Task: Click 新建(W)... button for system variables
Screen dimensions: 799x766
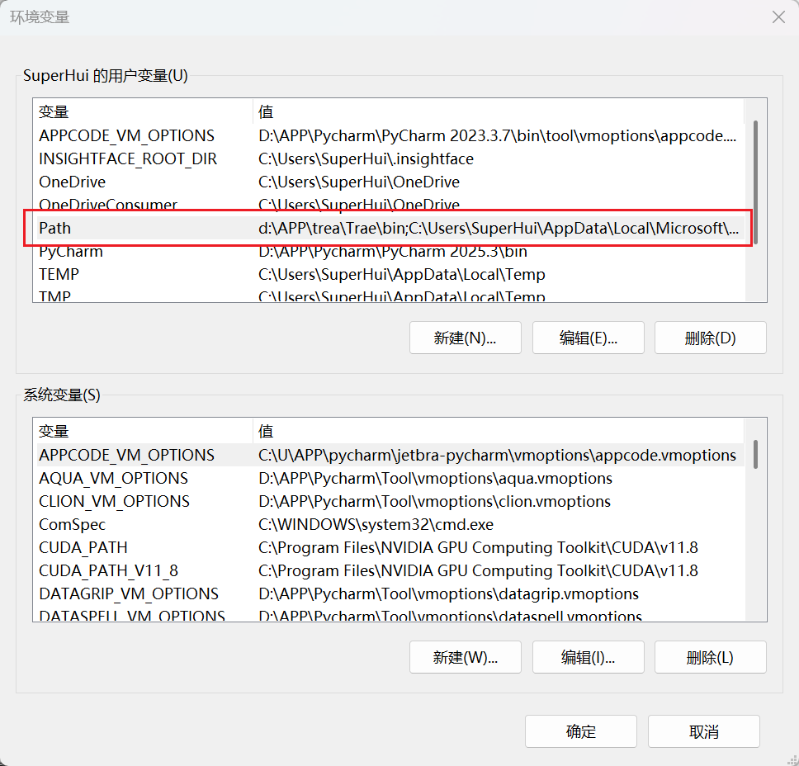Action: point(466,657)
